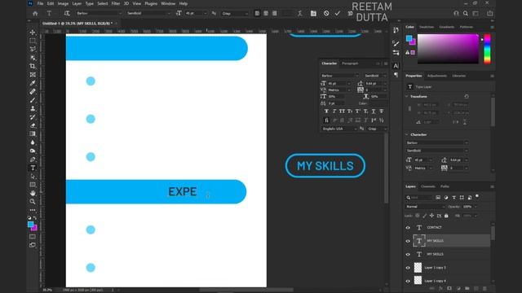Image resolution: width=522 pixels, height=293 pixels.
Task: Open Character and Paragraph panels toggle
Action: (313, 13)
